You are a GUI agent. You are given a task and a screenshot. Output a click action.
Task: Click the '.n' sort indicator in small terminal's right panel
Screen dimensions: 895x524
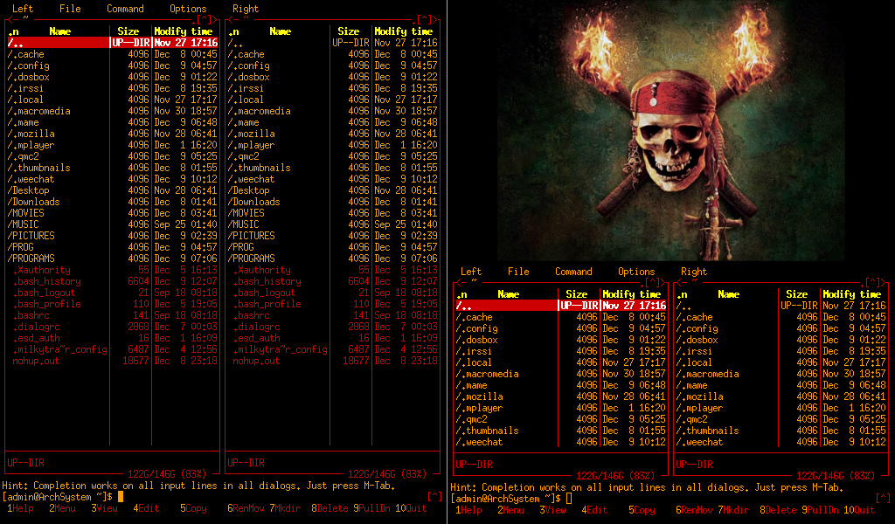(682, 294)
